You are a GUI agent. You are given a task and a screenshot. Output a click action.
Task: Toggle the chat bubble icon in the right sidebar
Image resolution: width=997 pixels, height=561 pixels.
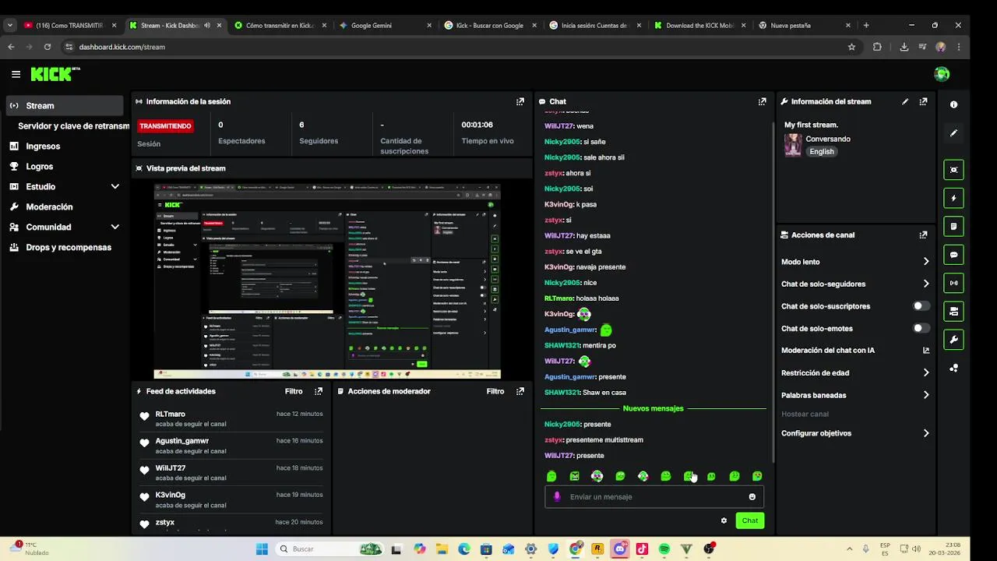click(x=954, y=255)
